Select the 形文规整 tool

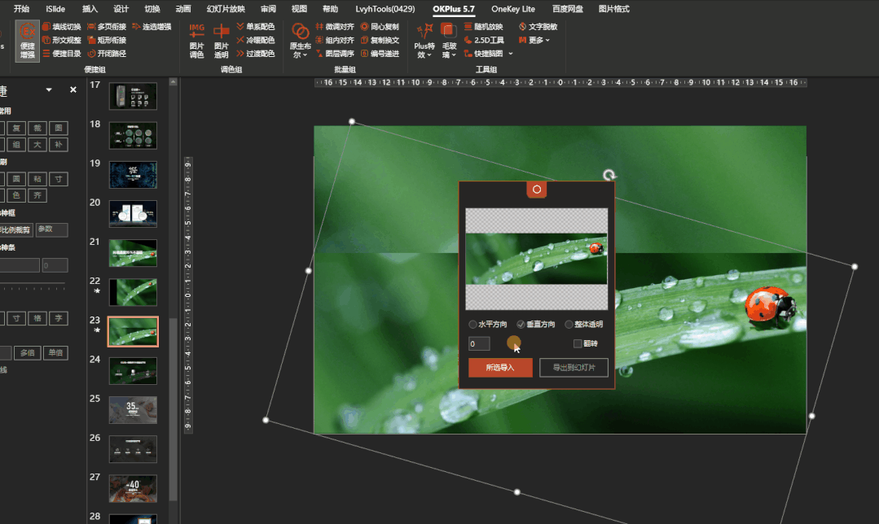point(62,40)
